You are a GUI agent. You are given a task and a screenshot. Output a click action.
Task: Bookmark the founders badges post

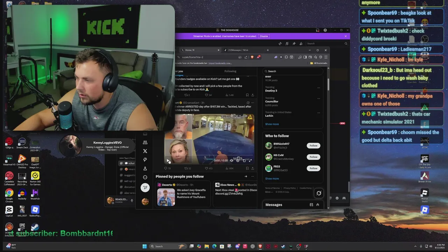[247, 95]
